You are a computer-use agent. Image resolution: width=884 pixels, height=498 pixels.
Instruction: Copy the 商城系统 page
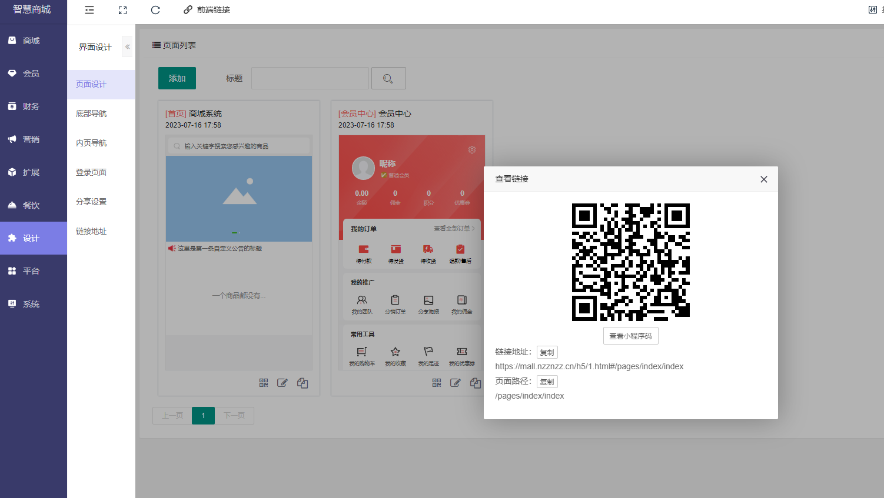pyautogui.click(x=303, y=383)
